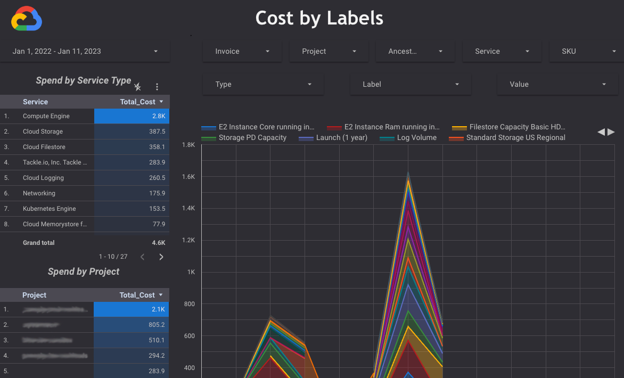The image size is (624, 378).
Task: Click the next page arrow below the Service table
Action: [161, 257]
